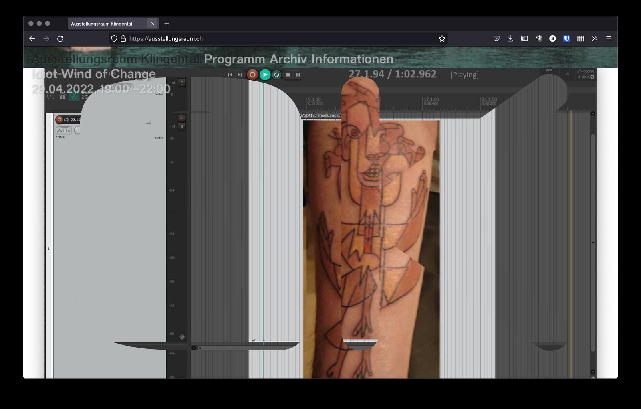This screenshot has width=641, height=409.
Task: Bookmark this page with the star
Action: (442, 38)
